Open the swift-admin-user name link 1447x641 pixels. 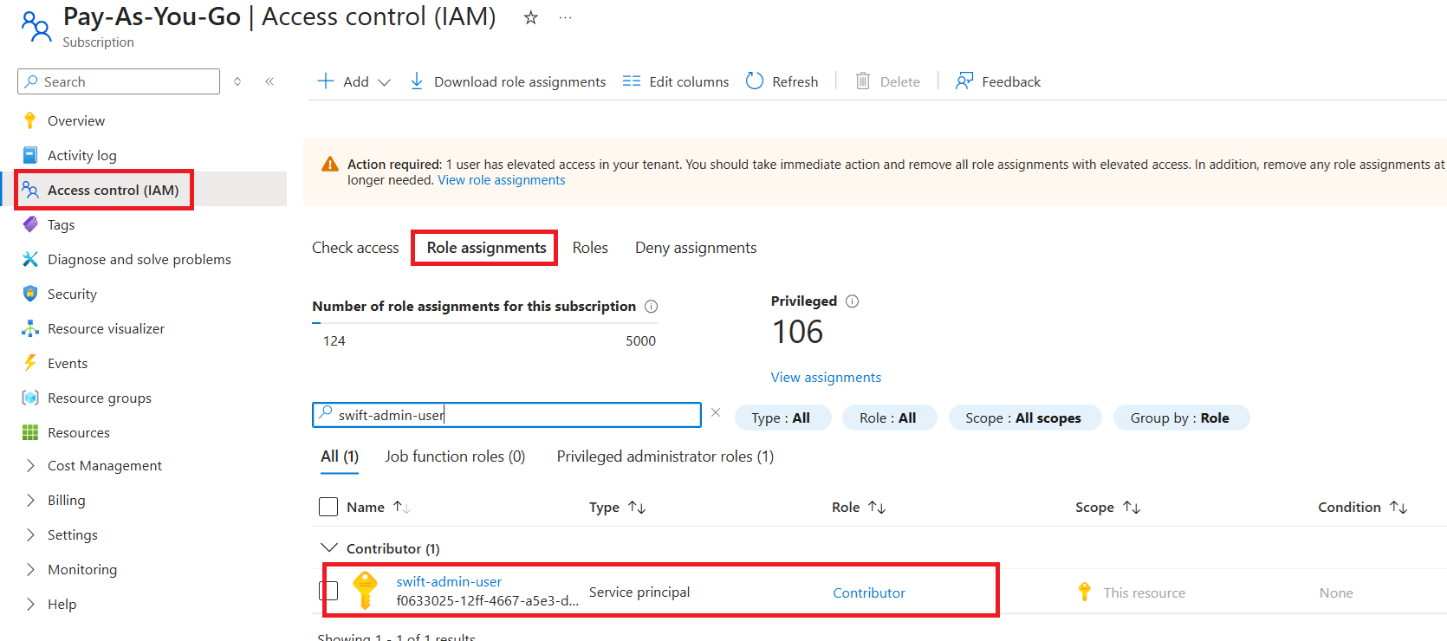(449, 581)
